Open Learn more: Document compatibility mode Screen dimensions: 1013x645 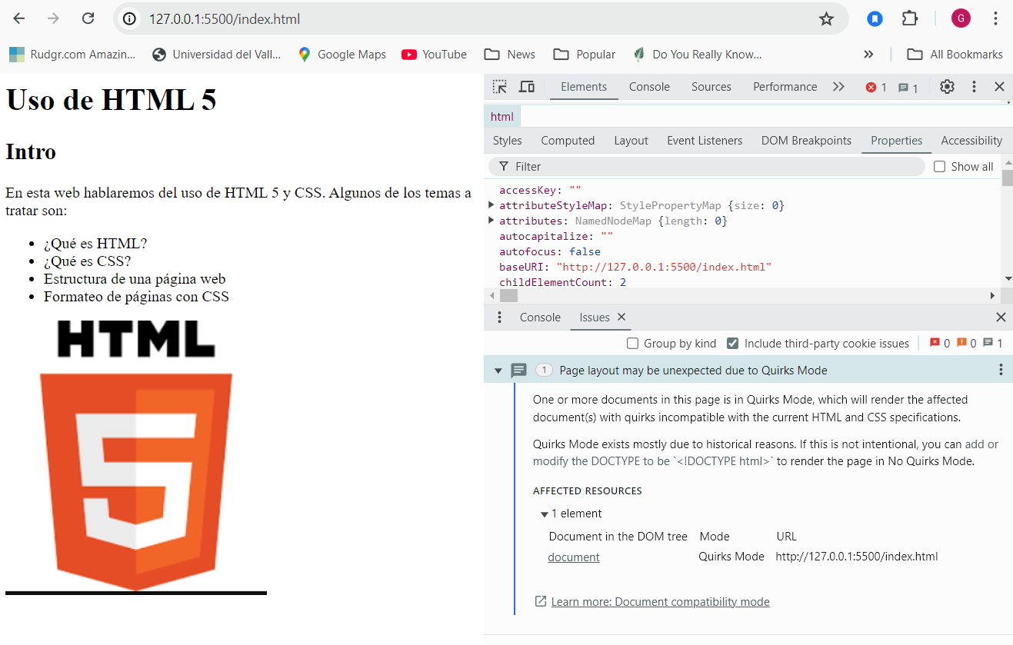coord(660,602)
